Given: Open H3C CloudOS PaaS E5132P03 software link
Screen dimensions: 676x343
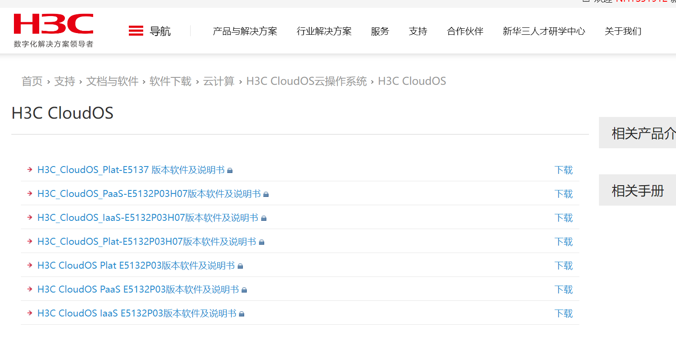Looking at the screenshot, I should tap(138, 290).
